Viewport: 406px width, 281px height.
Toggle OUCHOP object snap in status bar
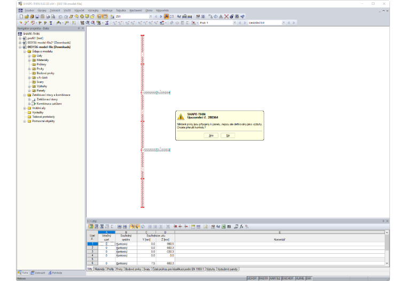(x=287, y=278)
